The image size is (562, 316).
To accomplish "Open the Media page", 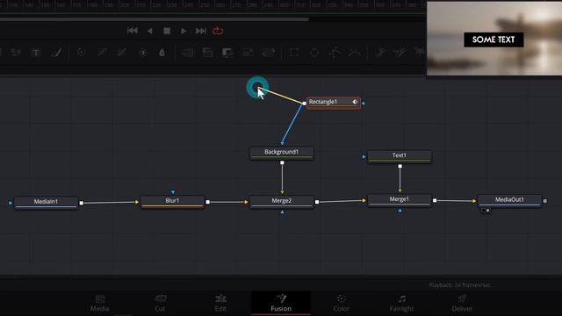I will coord(100,303).
